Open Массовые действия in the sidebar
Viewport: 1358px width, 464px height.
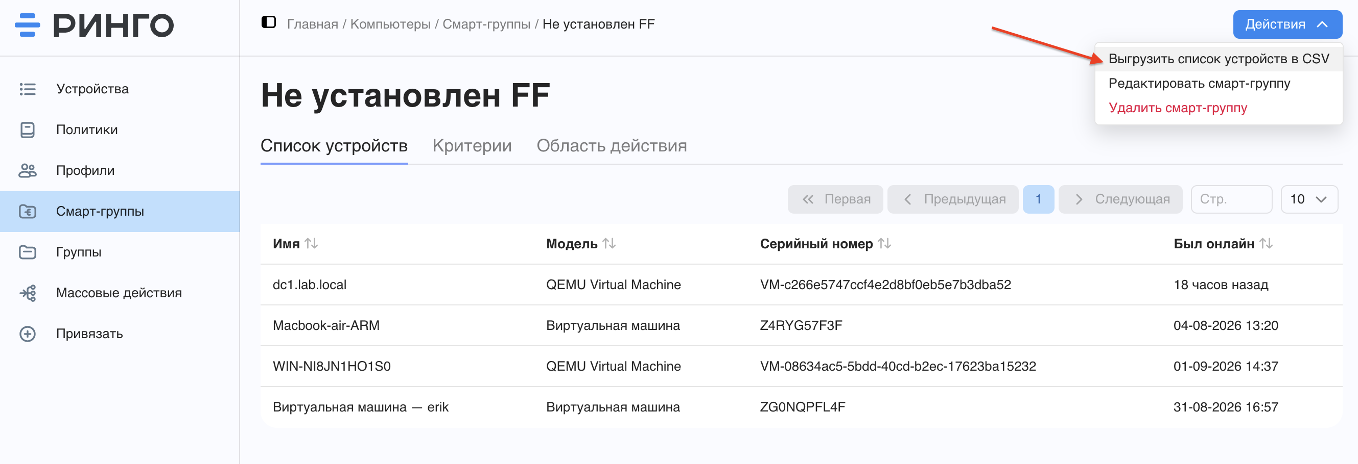pyautogui.click(x=120, y=293)
